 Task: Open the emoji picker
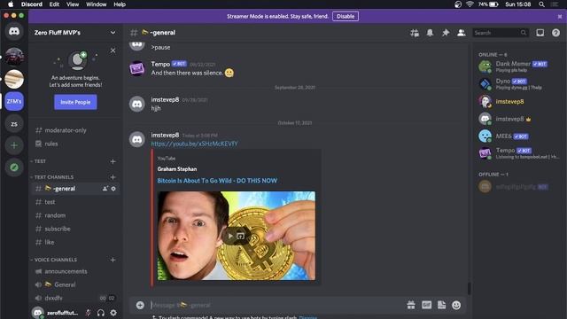click(456, 305)
